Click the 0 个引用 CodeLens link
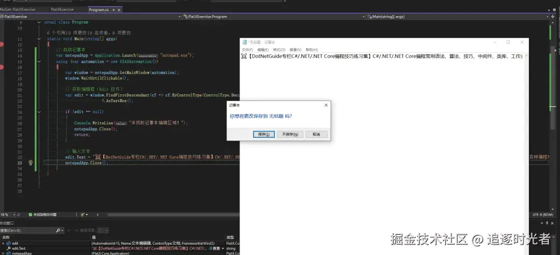Viewport: 560px width, 255px height. click(x=56, y=33)
